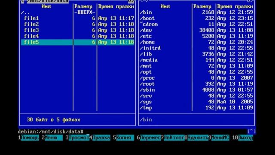Image resolution: width=275 pixels, height=155 pixels.
Task: Click the 8 Удалить function key
Action: coord(196,138)
